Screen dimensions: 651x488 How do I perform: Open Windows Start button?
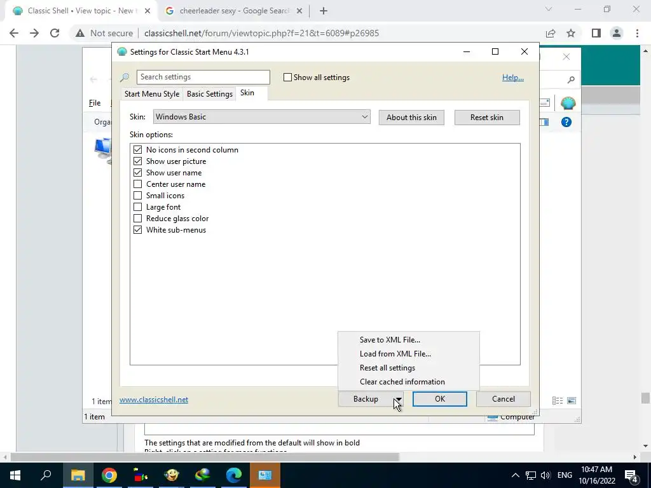pyautogui.click(x=15, y=475)
